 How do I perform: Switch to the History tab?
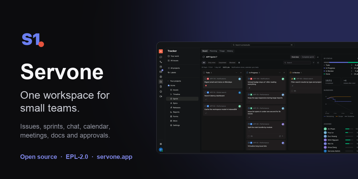(230, 51)
